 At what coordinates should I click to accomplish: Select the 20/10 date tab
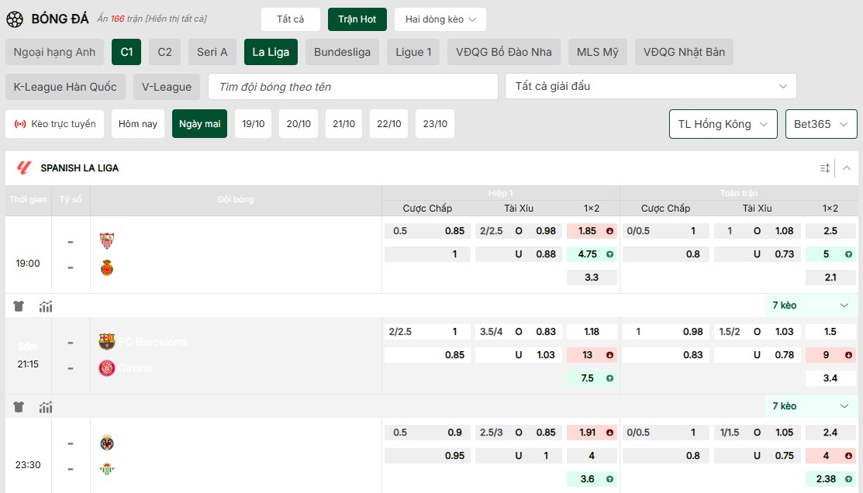click(x=299, y=124)
